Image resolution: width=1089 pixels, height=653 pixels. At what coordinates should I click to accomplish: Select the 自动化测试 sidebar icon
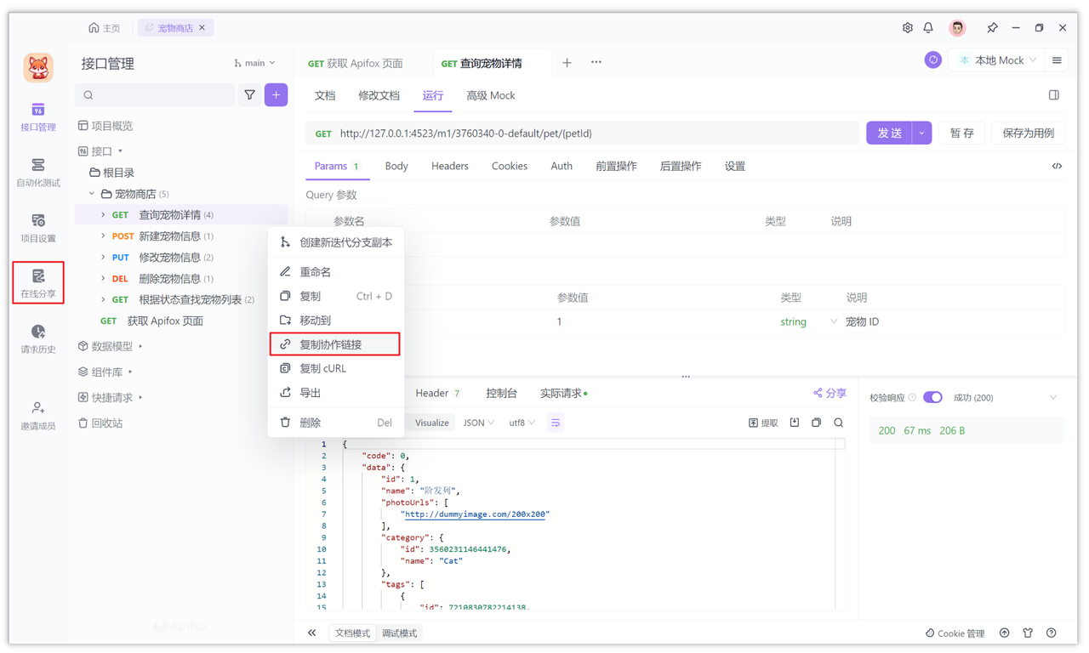click(x=37, y=171)
